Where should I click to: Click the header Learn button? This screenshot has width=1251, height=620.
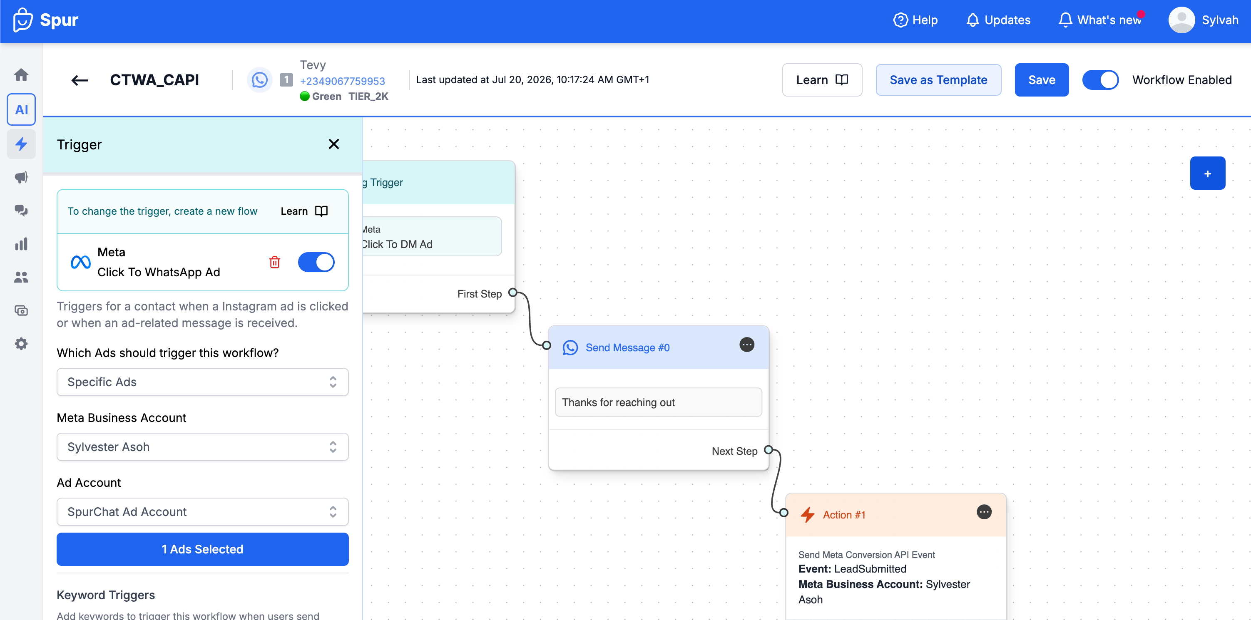click(x=822, y=80)
